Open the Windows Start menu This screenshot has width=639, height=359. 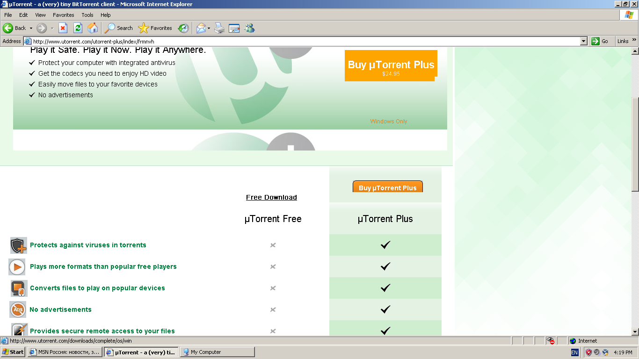13,352
